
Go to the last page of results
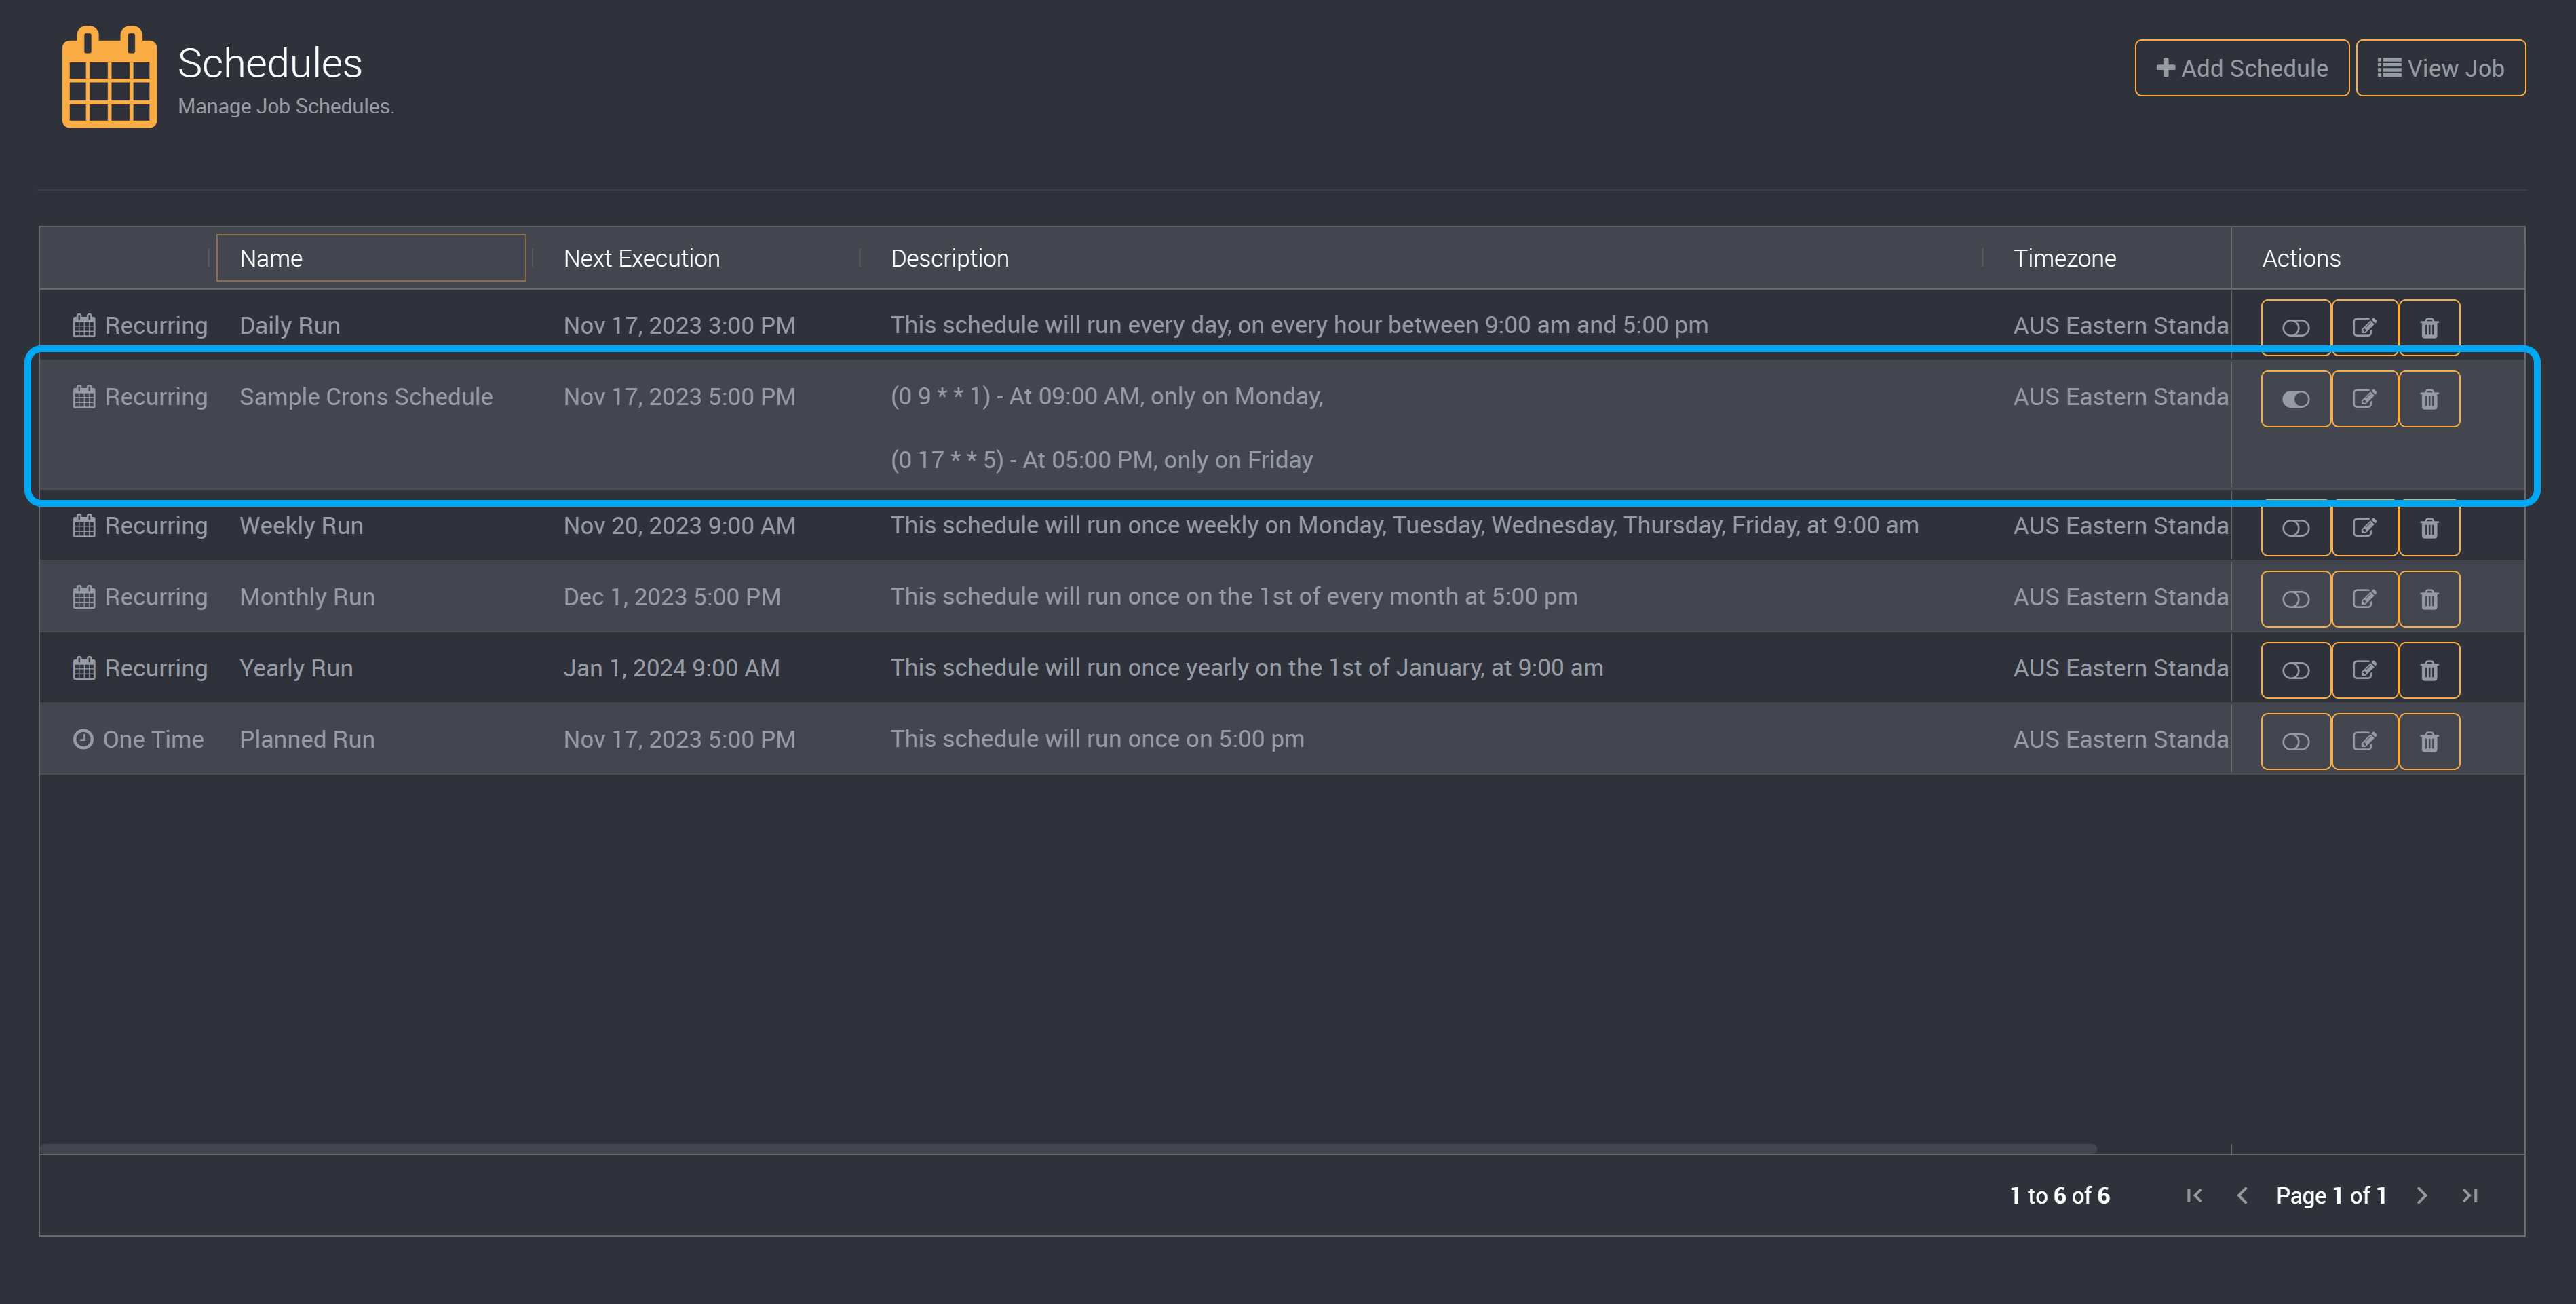[2470, 1195]
